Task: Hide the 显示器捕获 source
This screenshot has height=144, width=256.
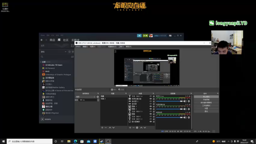Action: [x=150, y=122]
